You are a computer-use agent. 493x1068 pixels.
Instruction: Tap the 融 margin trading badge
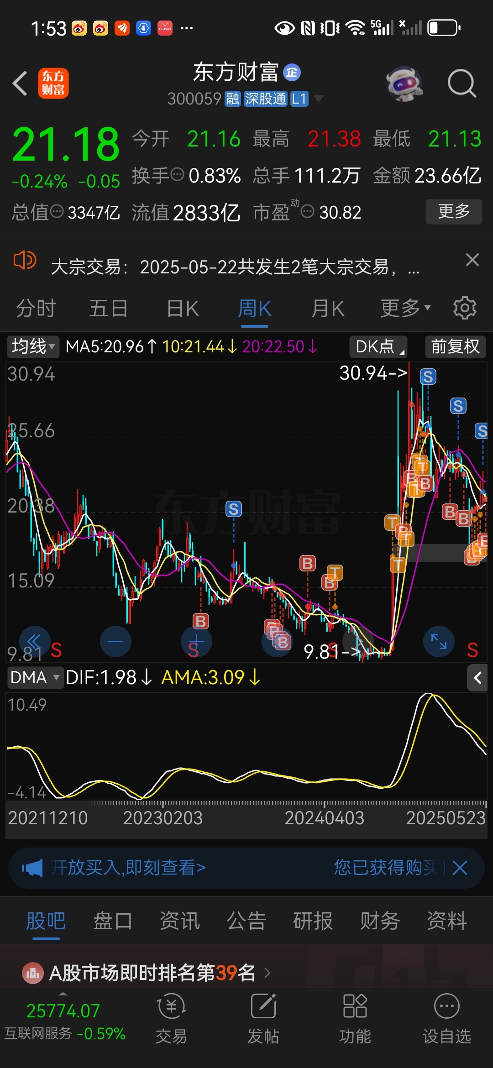coord(232,99)
